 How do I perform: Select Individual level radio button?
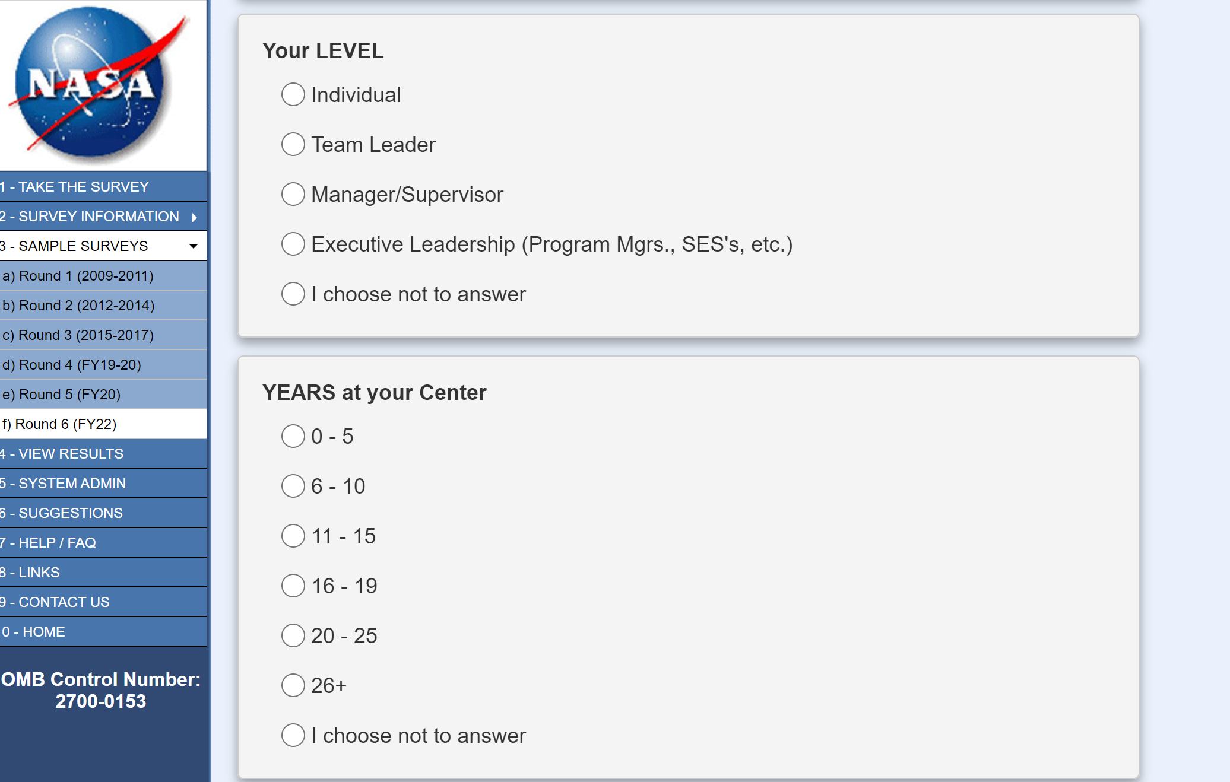pos(293,94)
